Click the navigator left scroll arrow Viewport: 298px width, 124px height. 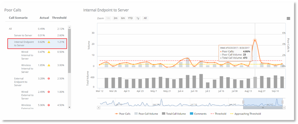point(98,107)
